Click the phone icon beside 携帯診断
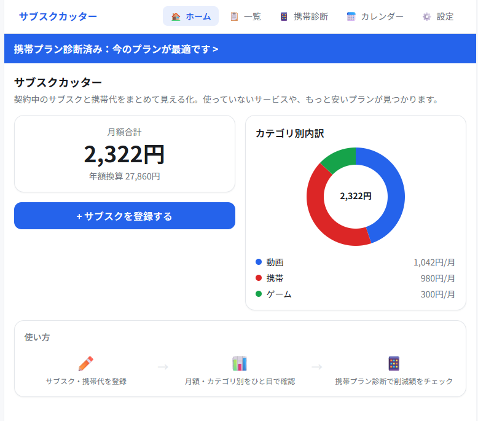The width and height of the screenshot is (478, 421). click(x=284, y=17)
